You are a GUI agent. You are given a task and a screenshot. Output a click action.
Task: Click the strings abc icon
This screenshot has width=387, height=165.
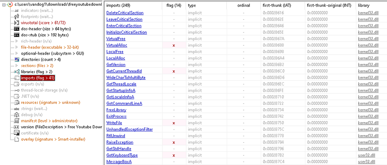[17, 109]
